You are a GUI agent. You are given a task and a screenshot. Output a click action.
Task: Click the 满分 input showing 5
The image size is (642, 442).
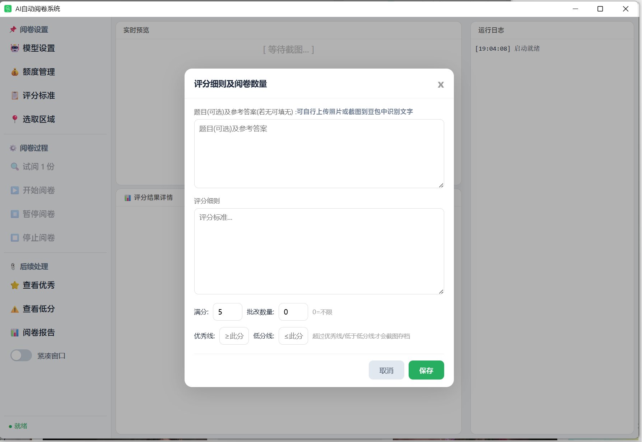point(228,312)
